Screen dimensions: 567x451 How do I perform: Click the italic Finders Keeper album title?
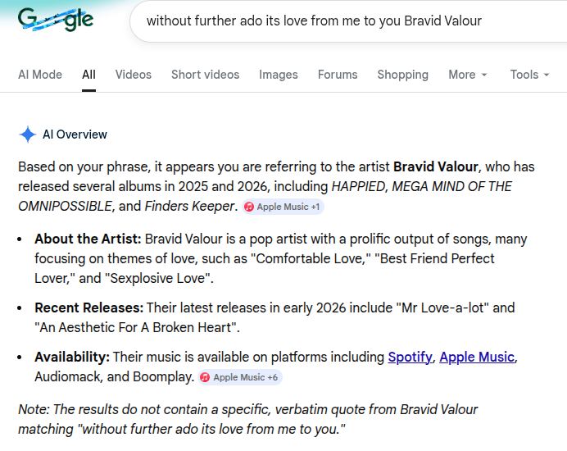click(x=190, y=207)
